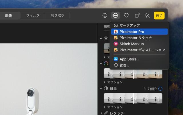183x115 pixels.
Task: Expand the レタッチ section
Action: tap(101, 113)
